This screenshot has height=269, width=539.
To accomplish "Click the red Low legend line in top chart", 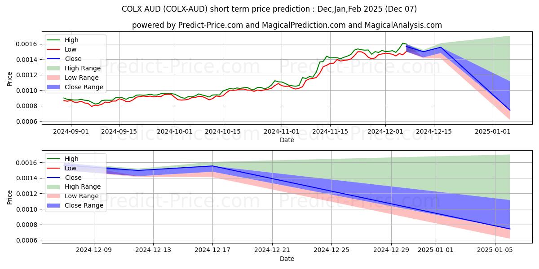I will click(54, 50).
